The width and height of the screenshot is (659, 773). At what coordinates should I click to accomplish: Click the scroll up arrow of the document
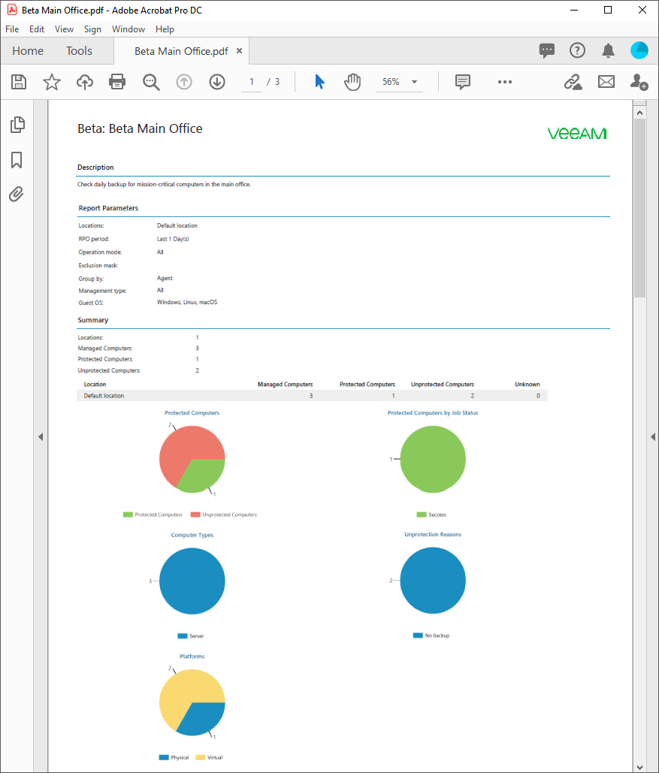tap(639, 113)
